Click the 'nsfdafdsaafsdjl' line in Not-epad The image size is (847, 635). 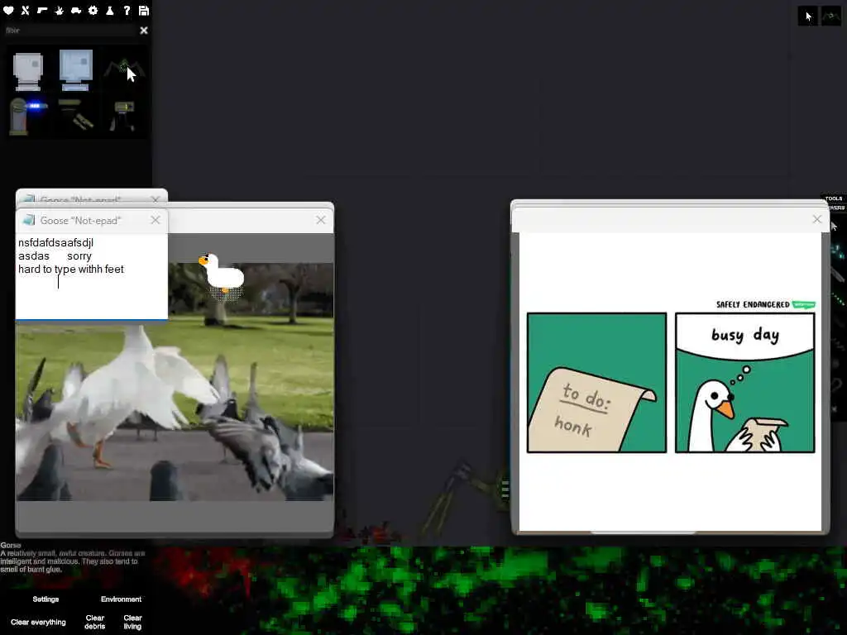click(55, 242)
